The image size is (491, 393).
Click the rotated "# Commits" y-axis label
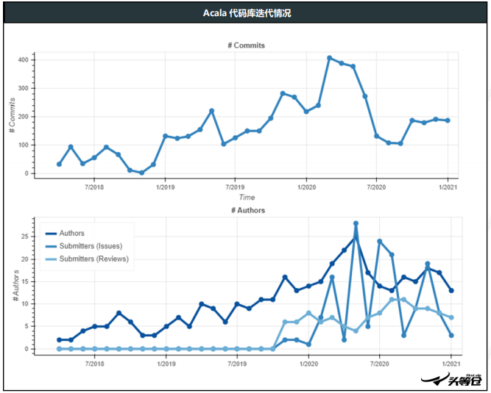pos(13,115)
